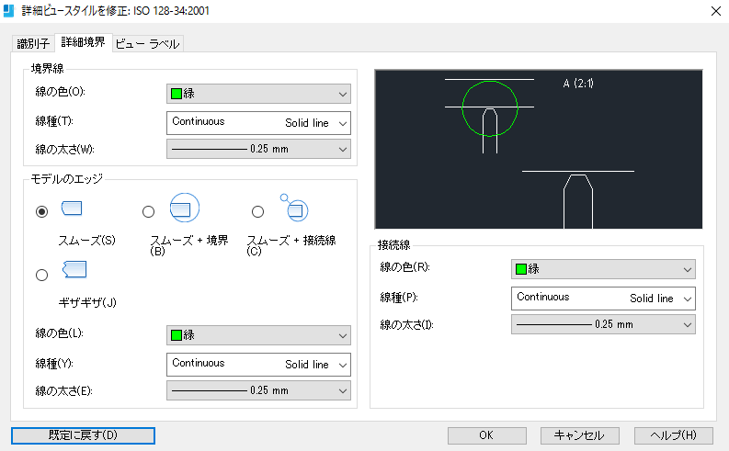Image resolution: width=729 pixels, height=451 pixels.
Task: Click the Smooth + border (スムーズ + 境界) icon
Action: (183, 209)
